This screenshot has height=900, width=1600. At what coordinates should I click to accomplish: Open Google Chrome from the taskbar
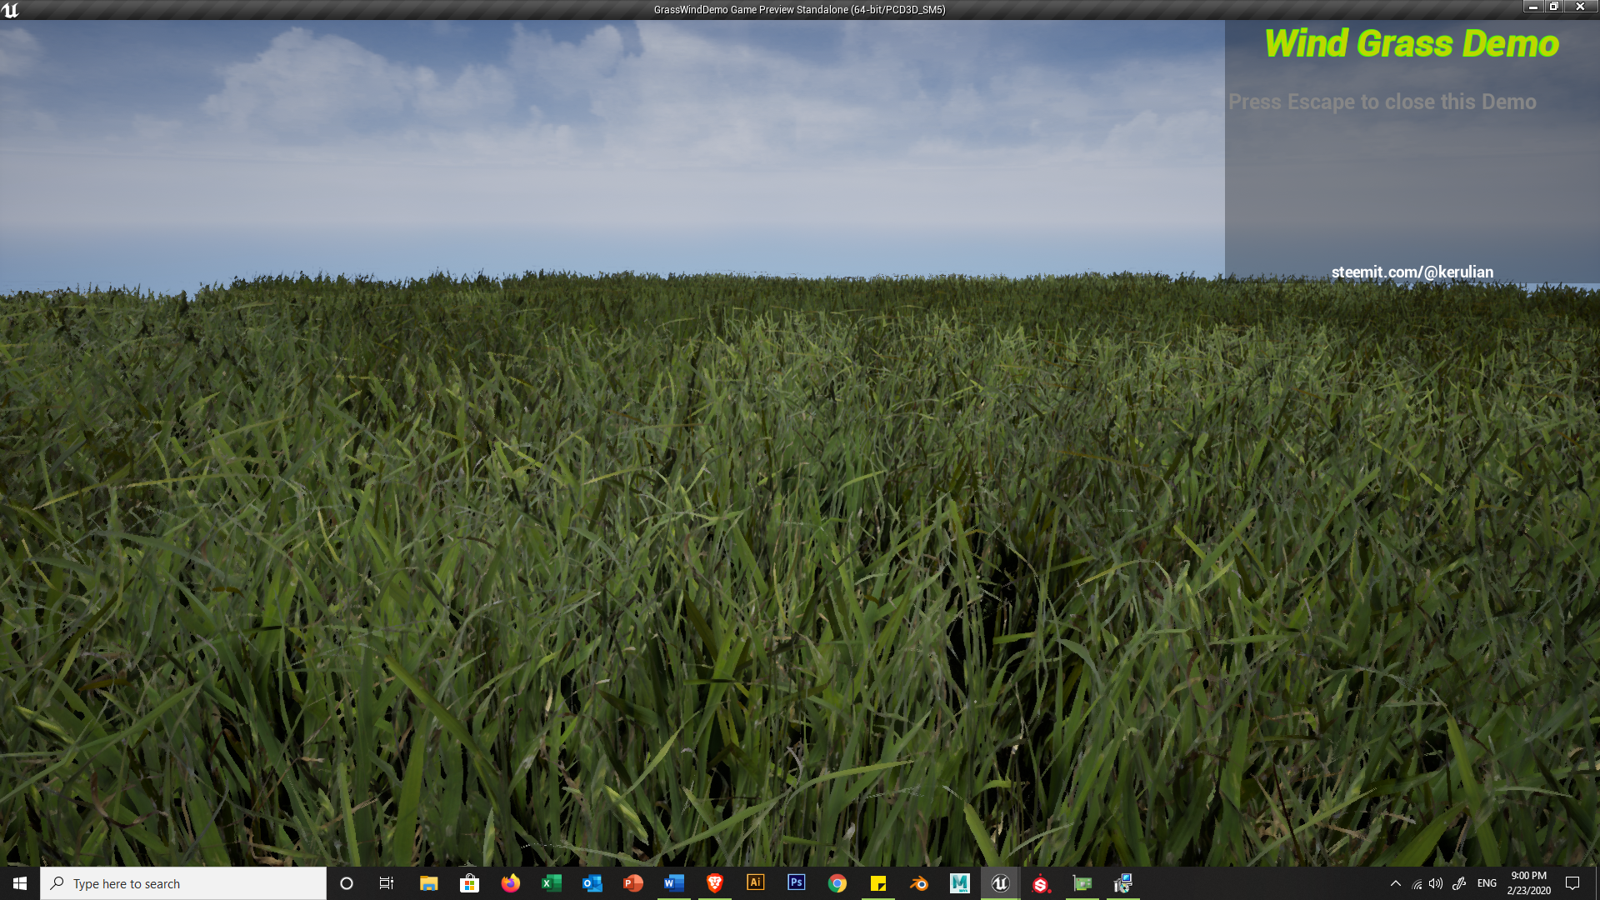point(837,883)
